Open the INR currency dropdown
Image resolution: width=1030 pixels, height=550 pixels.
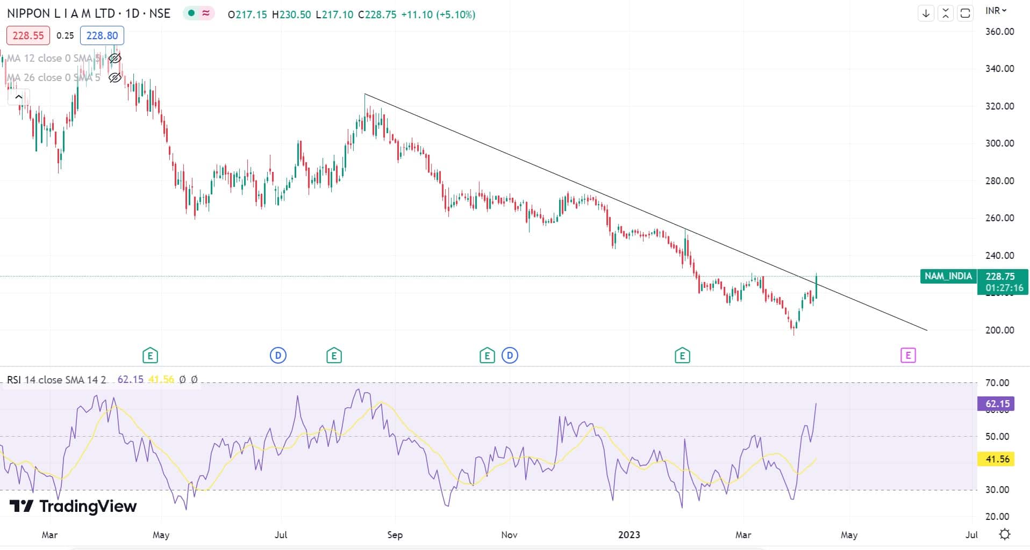coord(996,11)
